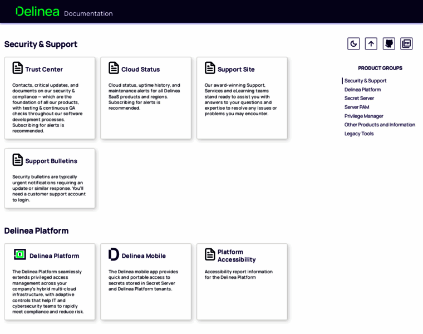
Task: Open the Trust Center card title
Action: [44, 70]
